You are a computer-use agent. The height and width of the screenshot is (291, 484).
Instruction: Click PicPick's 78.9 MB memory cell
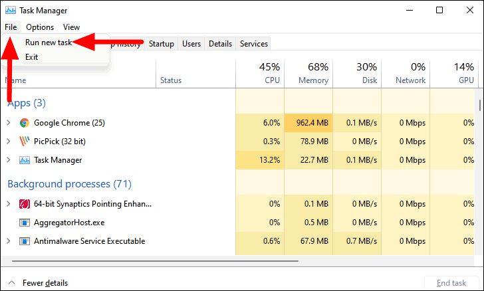click(x=308, y=142)
